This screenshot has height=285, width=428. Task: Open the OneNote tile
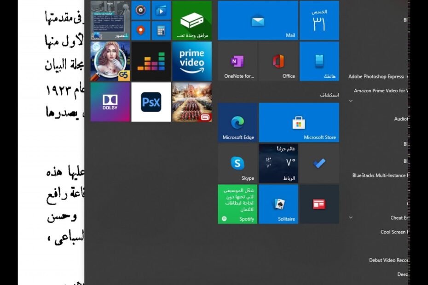[237, 61]
